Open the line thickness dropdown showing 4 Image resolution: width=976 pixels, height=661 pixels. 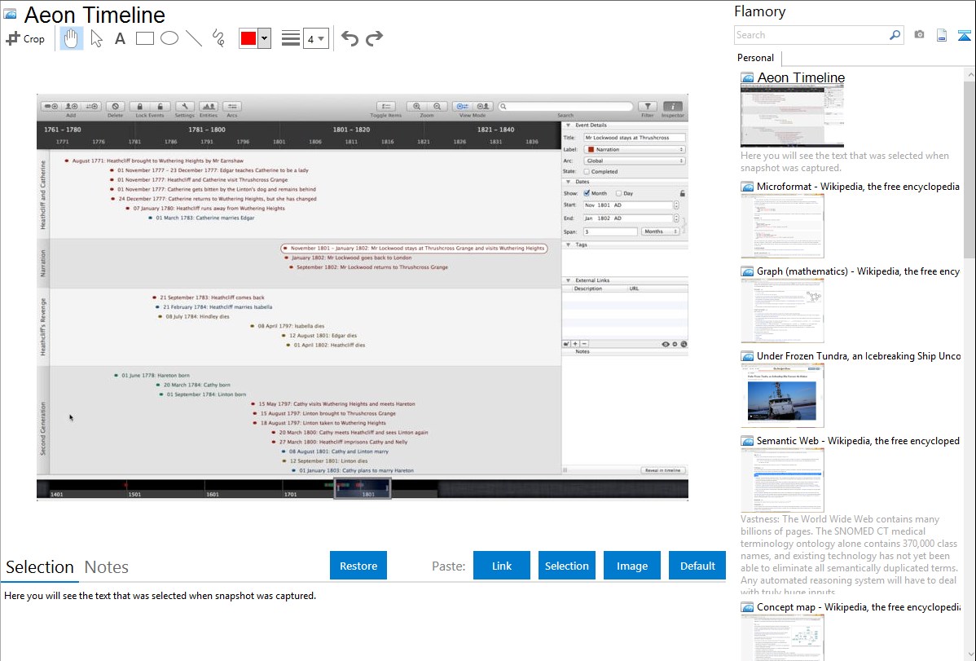[315, 38]
